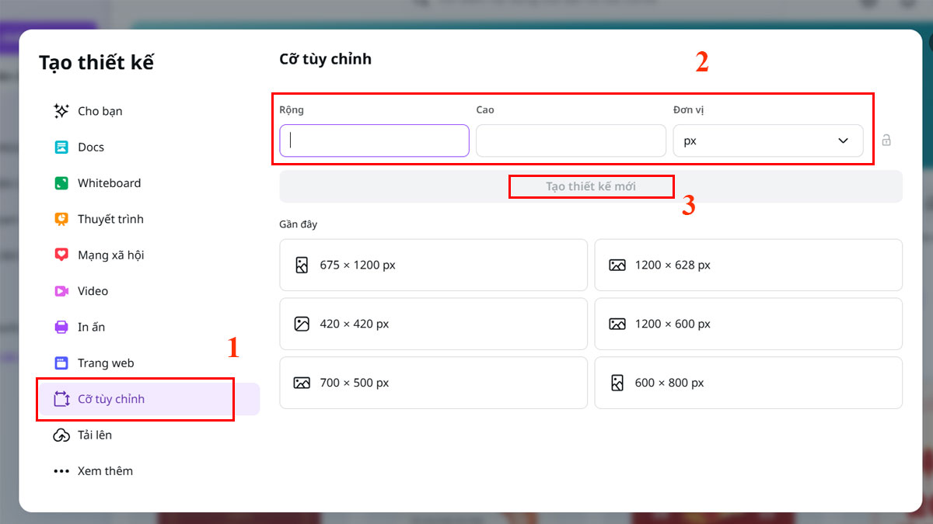The image size is (933, 524).
Task: Click into the Rộng width field
Action: [x=374, y=141]
